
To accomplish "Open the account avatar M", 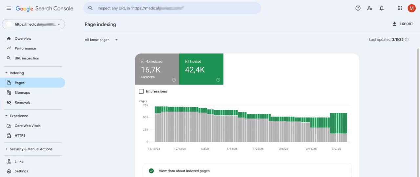I will (411, 8).
